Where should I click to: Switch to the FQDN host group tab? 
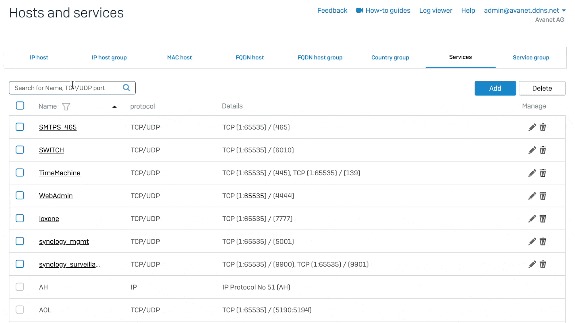(x=320, y=57)
